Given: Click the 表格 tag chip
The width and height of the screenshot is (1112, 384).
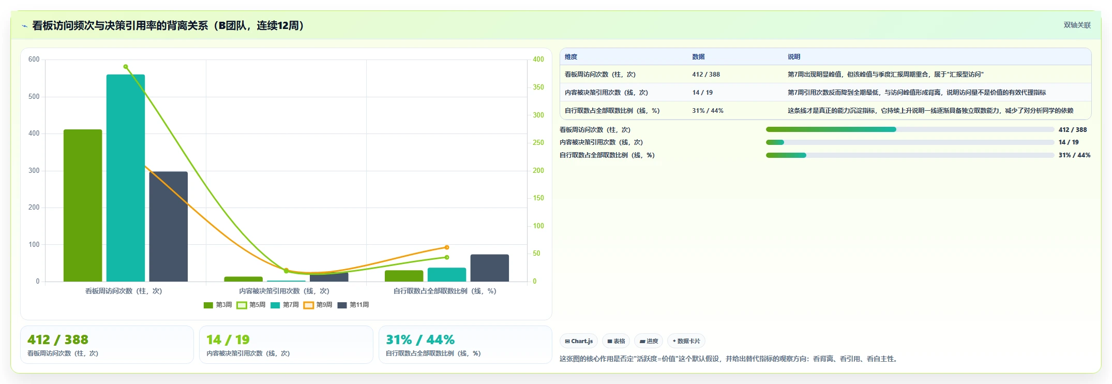Looking at the screenshot, I should [616, 341].
